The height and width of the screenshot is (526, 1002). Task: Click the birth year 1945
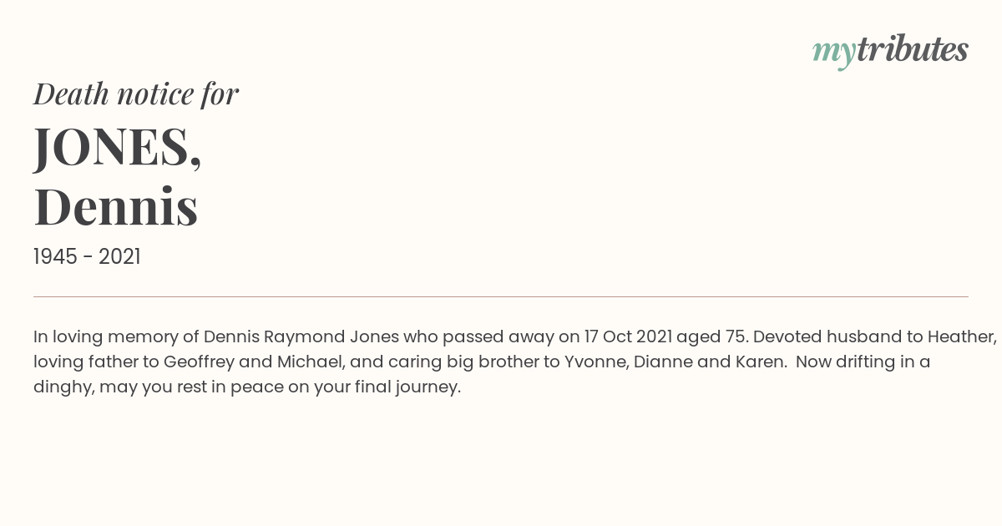point(55,257)
